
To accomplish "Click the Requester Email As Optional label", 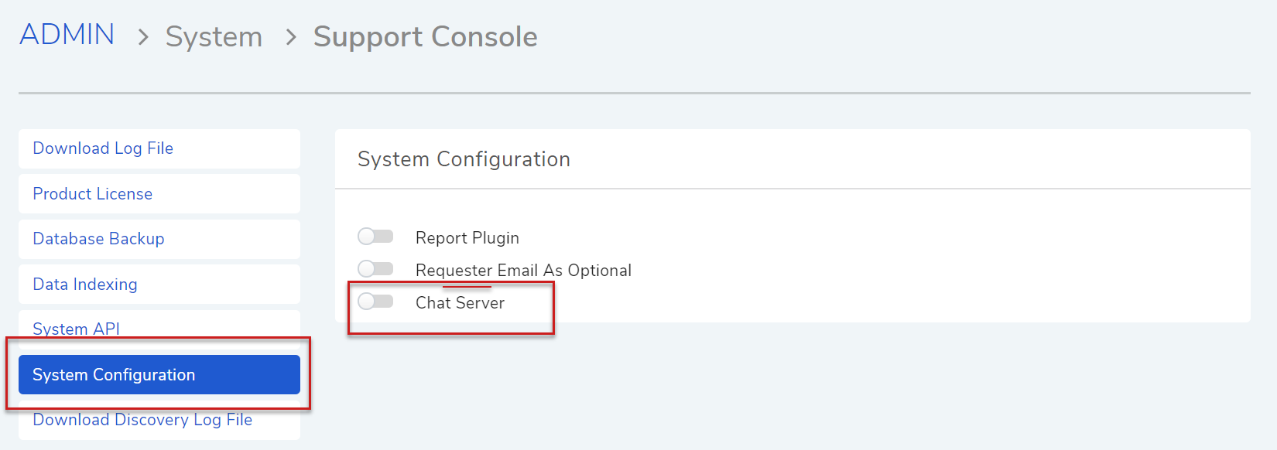I will (523, 271).
